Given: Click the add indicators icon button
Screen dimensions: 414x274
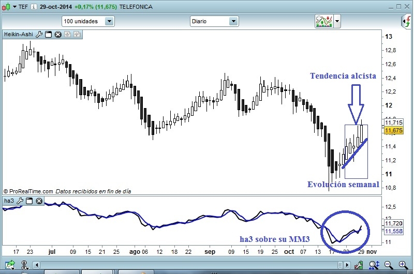Looking at the screenshot, I should tap(324, 21).
